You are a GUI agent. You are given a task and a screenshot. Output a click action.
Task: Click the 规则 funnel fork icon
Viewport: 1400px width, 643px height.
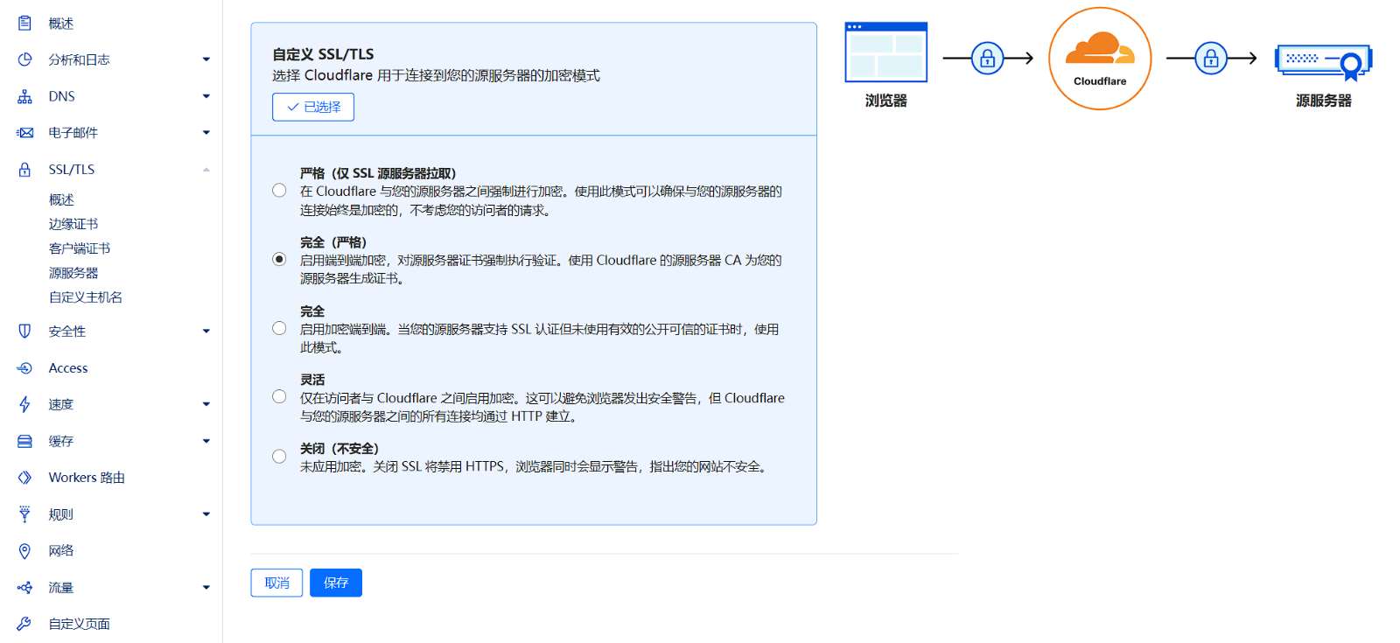24,514
